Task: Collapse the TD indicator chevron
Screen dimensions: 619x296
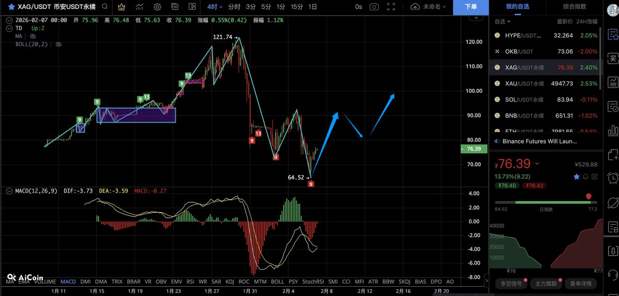Action: pyautogui.click(x=9, y=28)
